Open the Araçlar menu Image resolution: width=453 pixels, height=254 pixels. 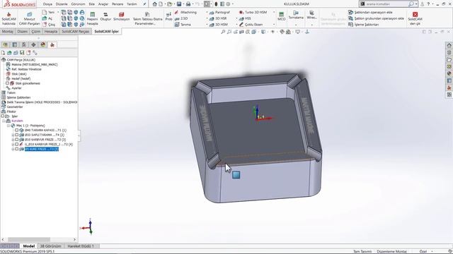(x=103, y=4)
